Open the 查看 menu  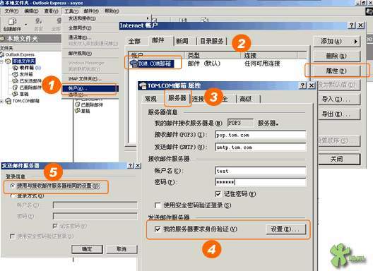point(51,11)
